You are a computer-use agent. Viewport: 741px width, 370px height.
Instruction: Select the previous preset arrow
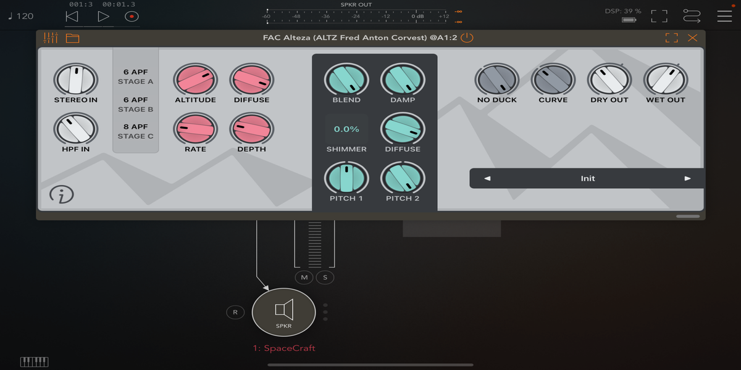(x=487, y=178)
